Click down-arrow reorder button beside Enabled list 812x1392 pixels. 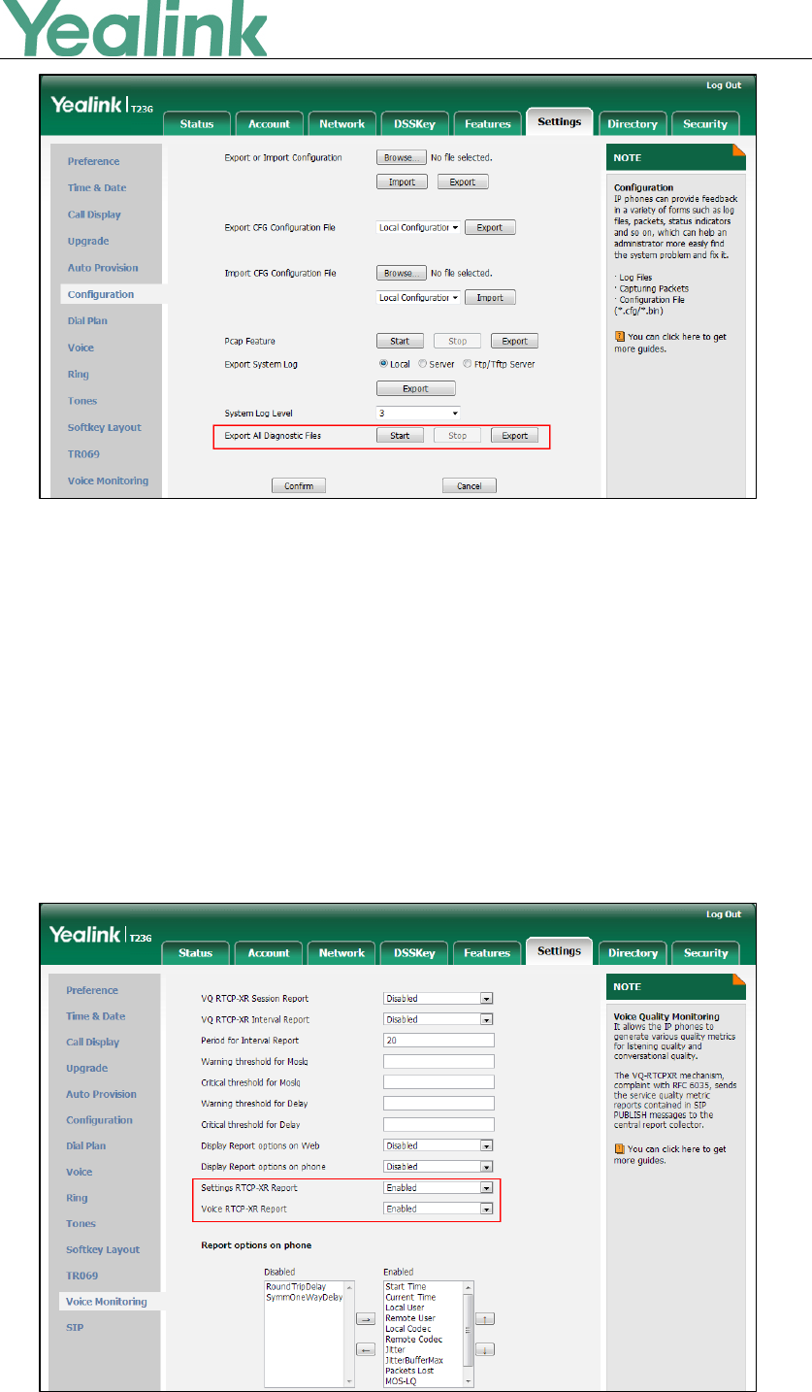click(487, 1349)
